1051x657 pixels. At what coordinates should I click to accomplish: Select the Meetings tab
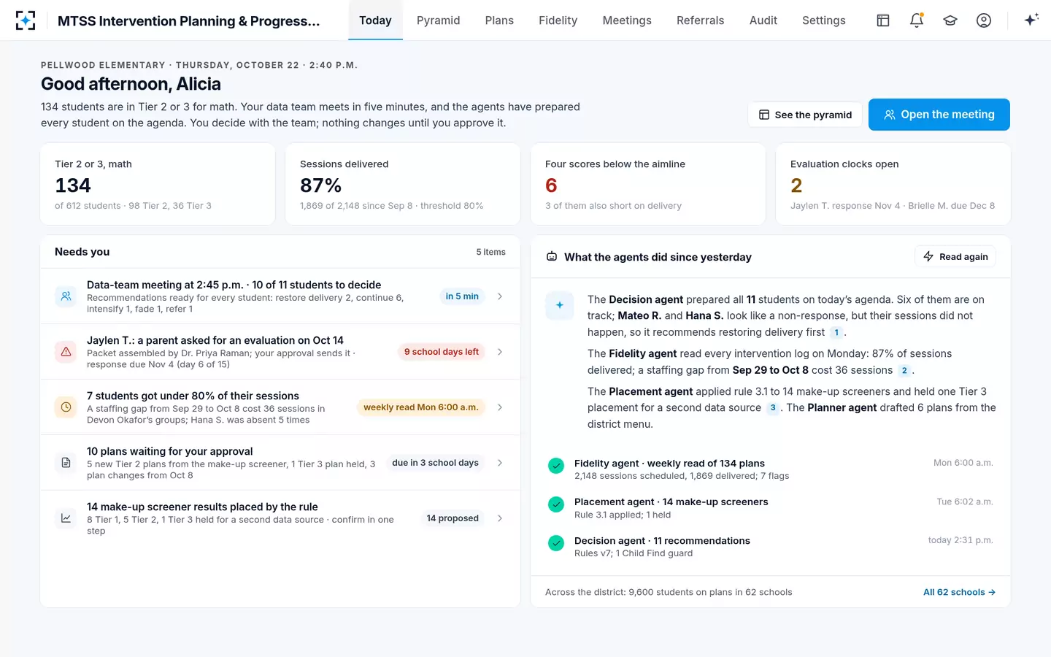[x=627, y=20]
